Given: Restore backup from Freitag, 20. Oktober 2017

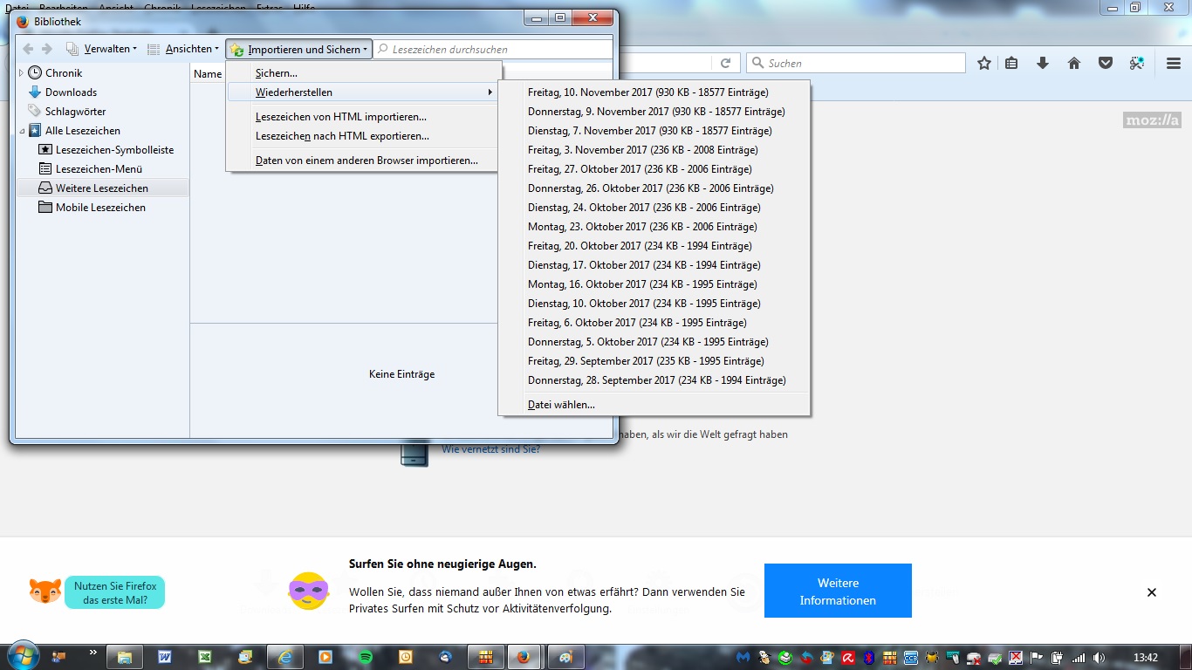Looking at the screenshot, I should (x=654, y=246).
